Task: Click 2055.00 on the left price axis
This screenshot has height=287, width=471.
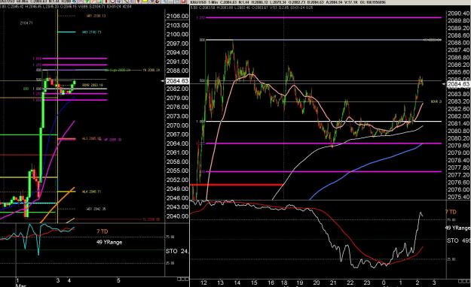Action: 178,171
